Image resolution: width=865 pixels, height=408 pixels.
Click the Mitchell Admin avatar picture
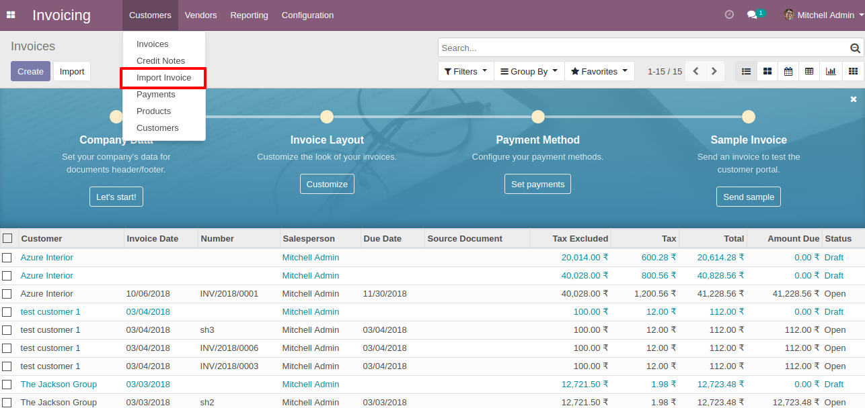(x=789, y=15)
